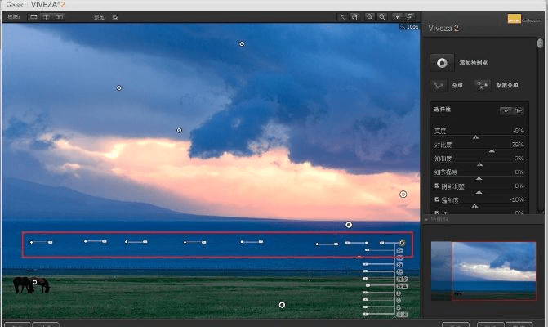This screenshot has height=327, width=548.
Task: Select the hand pan tool
Action: click(356, 16)
